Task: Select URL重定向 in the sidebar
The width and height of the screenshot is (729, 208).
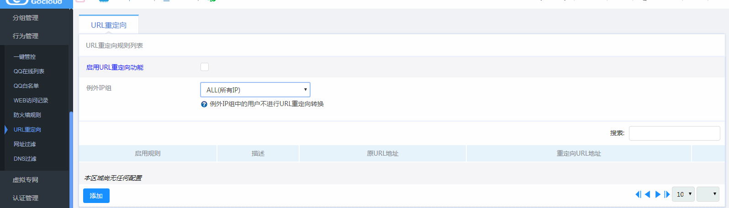Action: [27, 130]
